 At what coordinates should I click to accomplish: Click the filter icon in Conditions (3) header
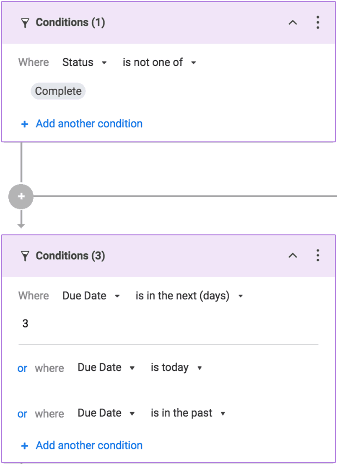coord(26,255)
